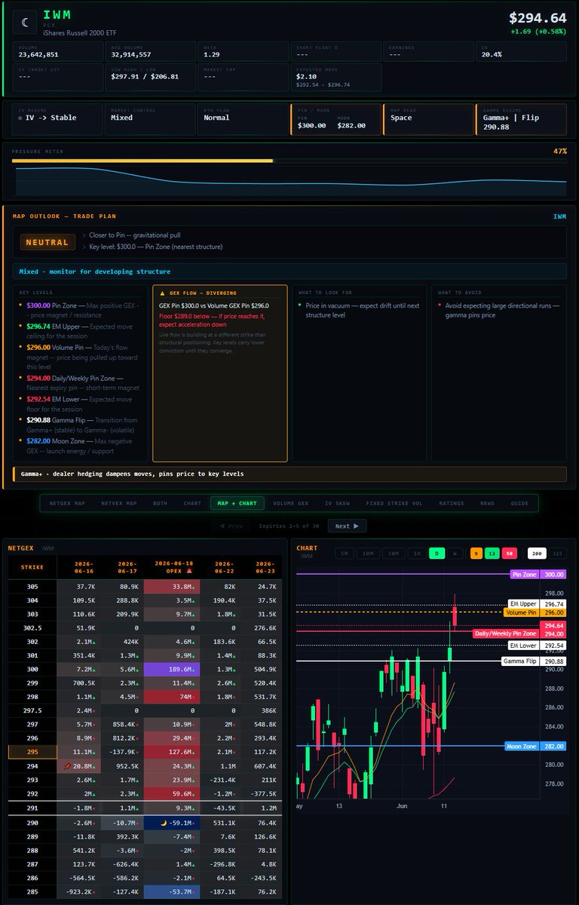Select the highlighted 295 strike cell
Image resolution: width=579 pixels, height=905 pixels.
click(x=32, y=752)
